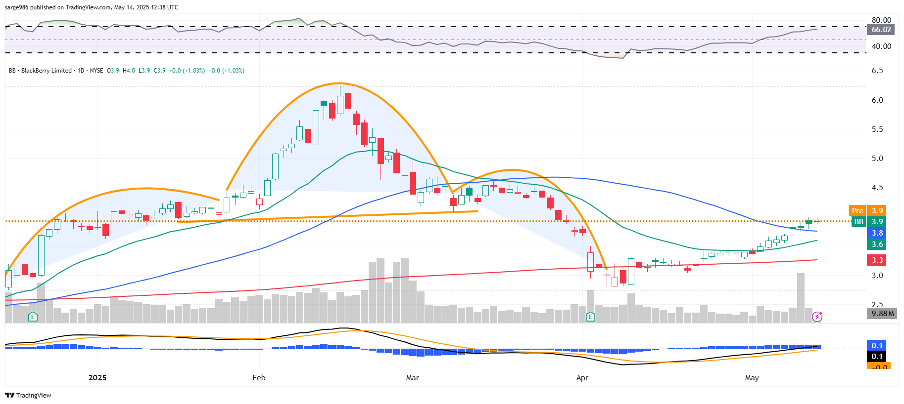
Task: Click the 'BlackBerry Limited' symbol title
Action: 46,71
